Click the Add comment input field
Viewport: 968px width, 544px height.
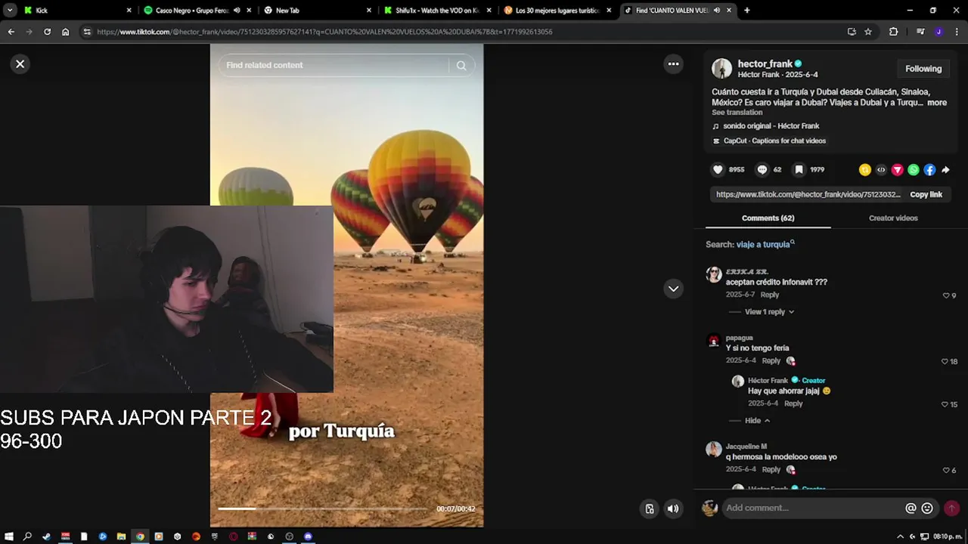click(813, 508)
